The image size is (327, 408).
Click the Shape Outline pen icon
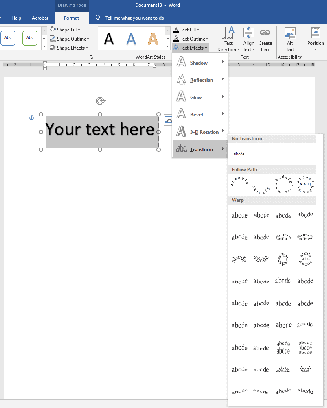(53, 39)
